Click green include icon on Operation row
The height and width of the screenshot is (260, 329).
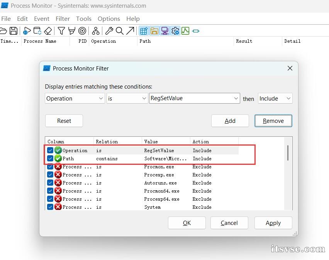point(58,150)
